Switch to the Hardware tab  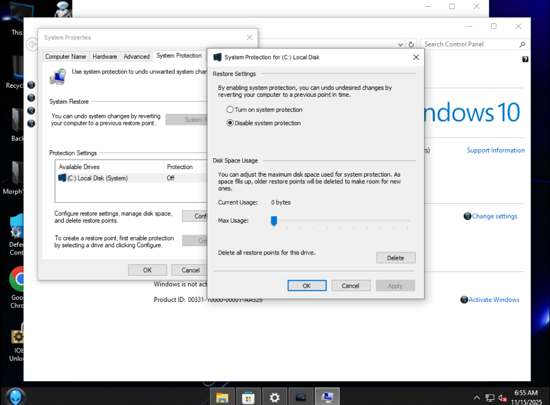(104, 56)
